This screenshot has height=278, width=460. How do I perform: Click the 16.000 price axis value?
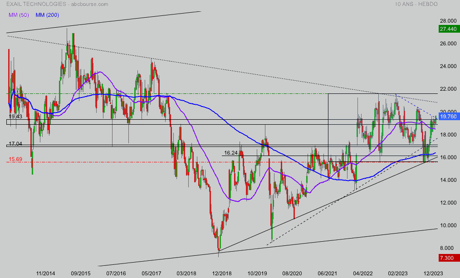(448, 157)
